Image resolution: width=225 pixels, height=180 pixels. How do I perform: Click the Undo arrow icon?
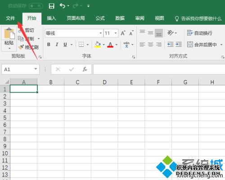click(63, 6)
